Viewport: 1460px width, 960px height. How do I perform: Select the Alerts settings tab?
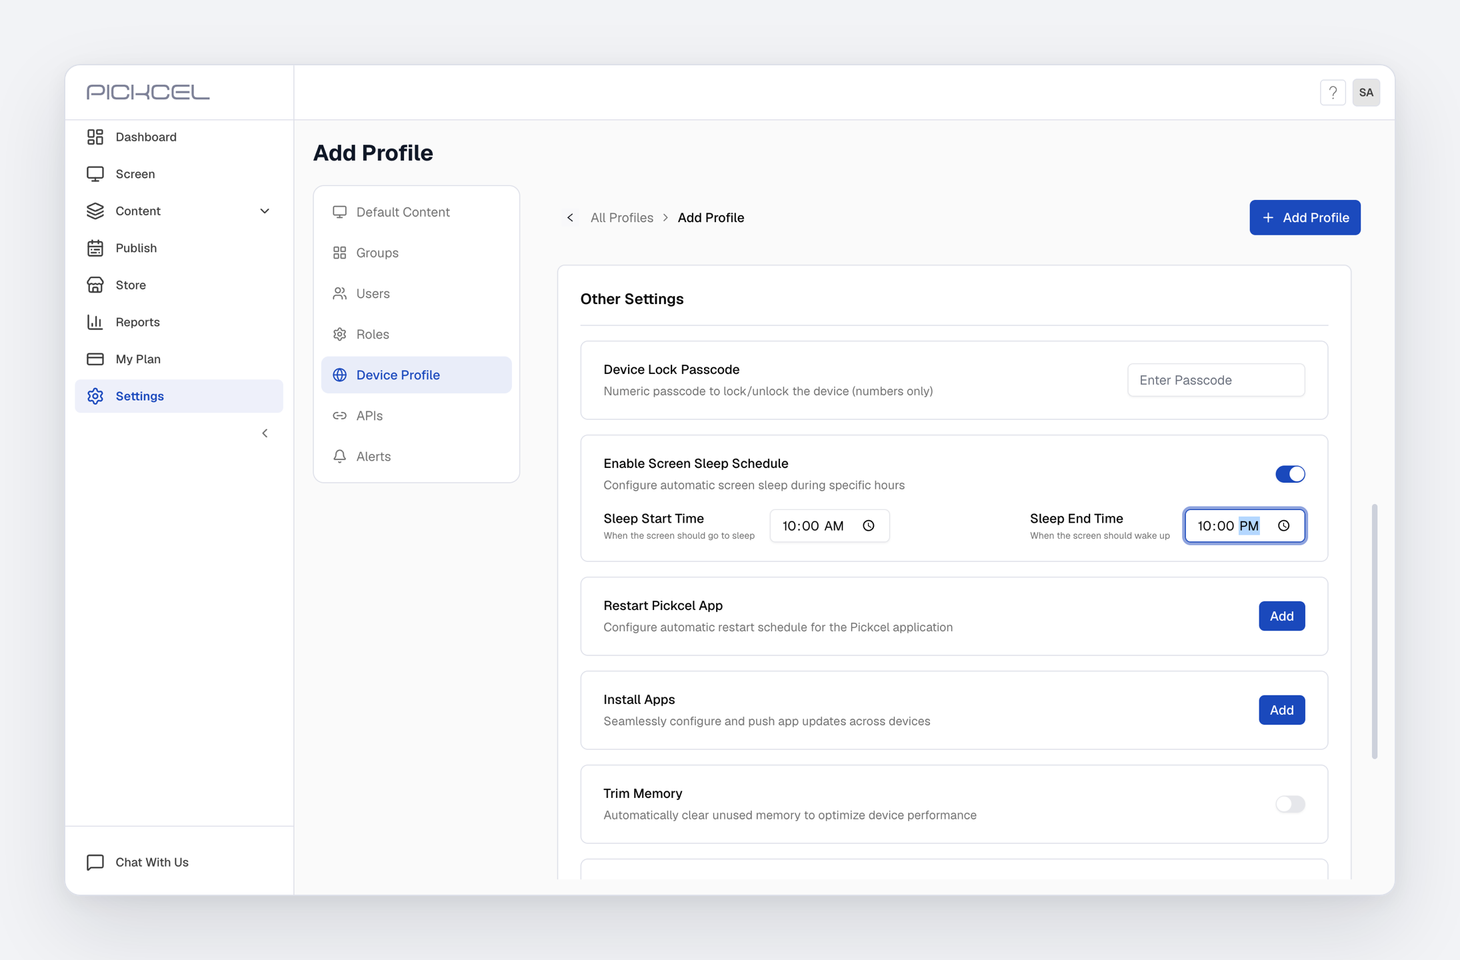click(416, 456)
